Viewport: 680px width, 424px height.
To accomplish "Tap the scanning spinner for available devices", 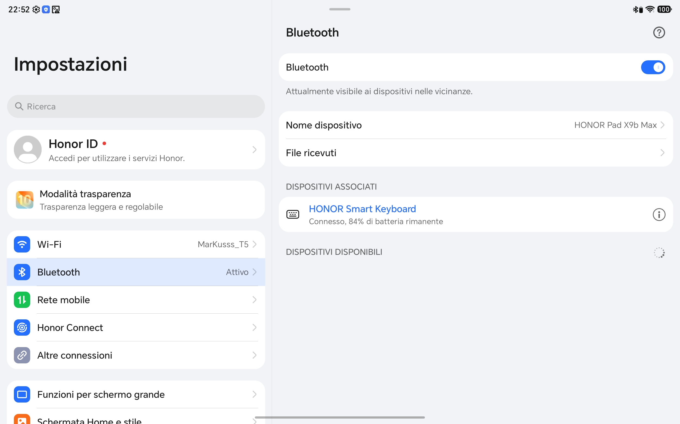I will pyautogui.click(x=659, y=253).
